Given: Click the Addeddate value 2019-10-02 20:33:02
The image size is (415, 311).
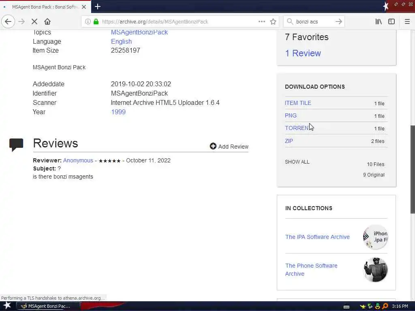Looking at the screenshot, I should point(141,84).
